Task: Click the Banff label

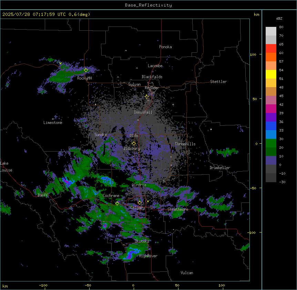Action: tap(43, 195)
